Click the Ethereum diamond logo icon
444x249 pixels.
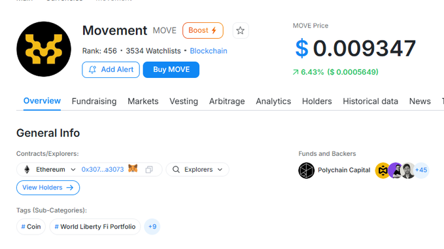click(27, 170)
